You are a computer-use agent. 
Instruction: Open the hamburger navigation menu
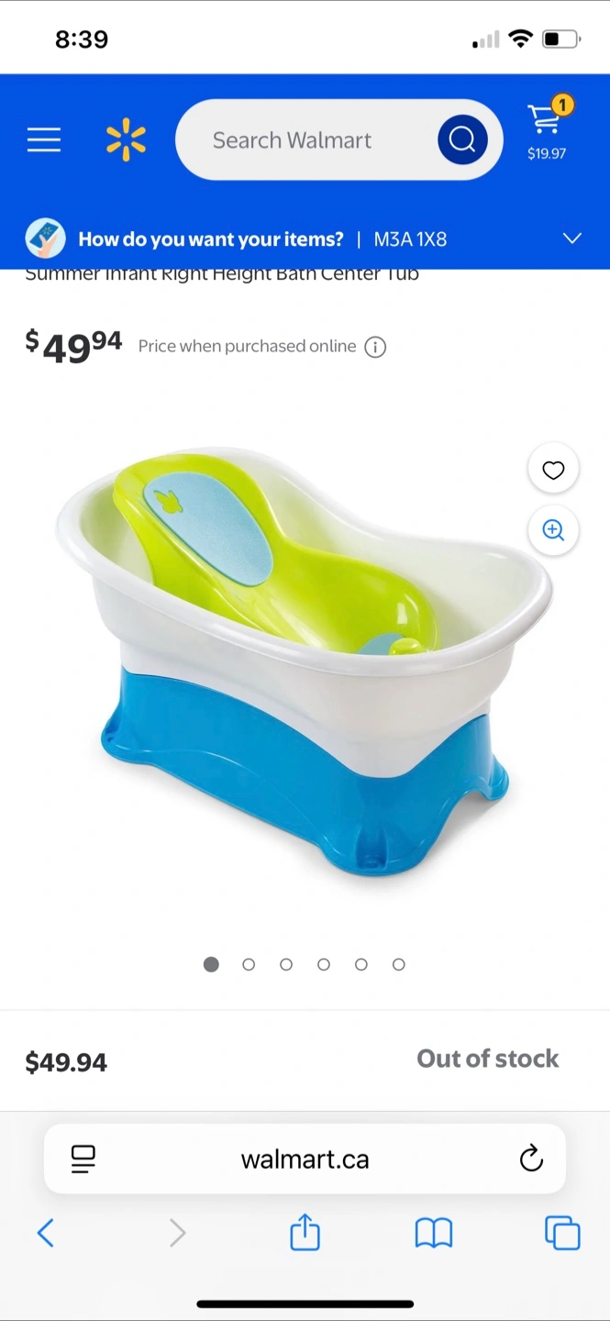[x=43, y=140]
